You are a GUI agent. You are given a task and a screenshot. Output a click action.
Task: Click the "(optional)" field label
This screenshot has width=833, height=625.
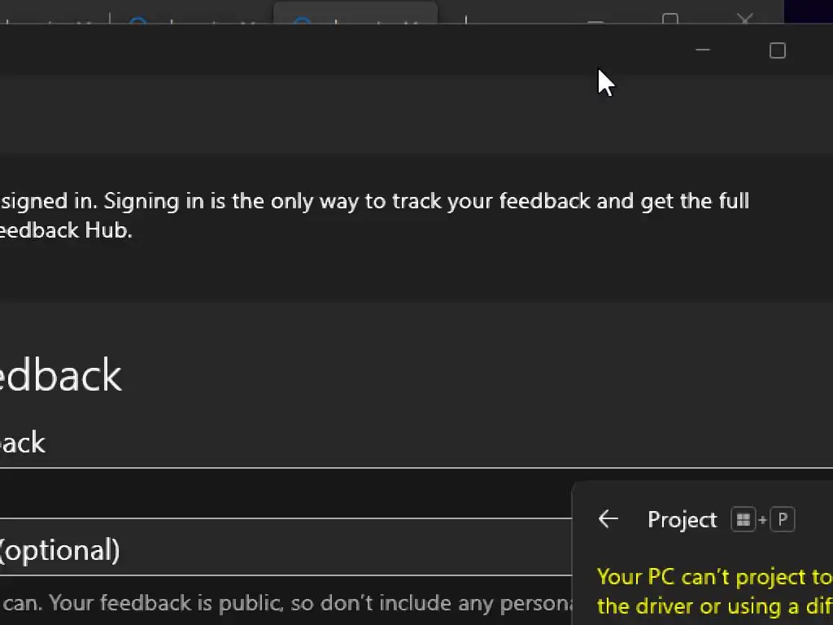(x=59, y=550)
